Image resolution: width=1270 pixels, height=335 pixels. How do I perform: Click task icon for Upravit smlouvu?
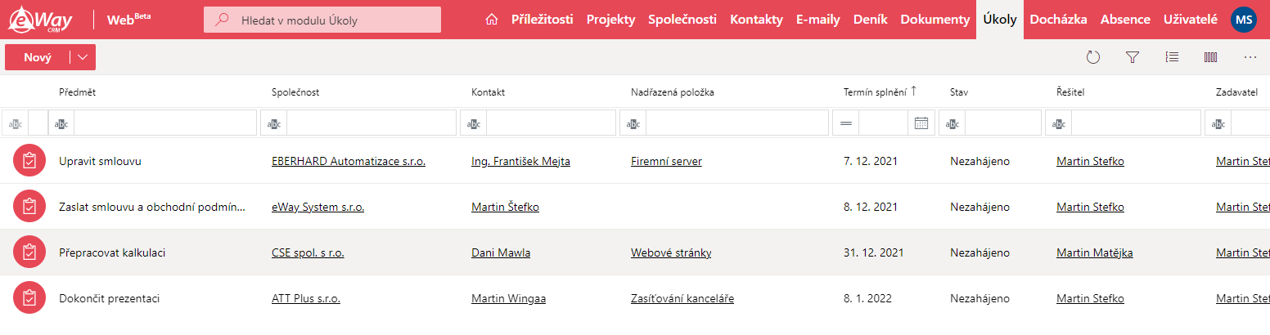pos(29,161)
